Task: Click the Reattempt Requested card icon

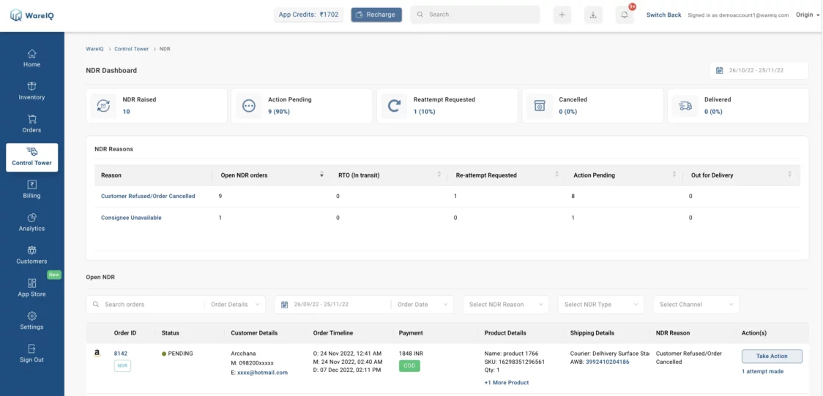Action: click(394, 106)
